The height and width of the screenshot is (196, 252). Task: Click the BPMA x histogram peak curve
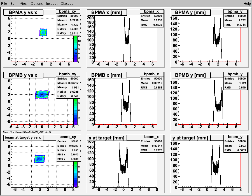click(127, 39)
